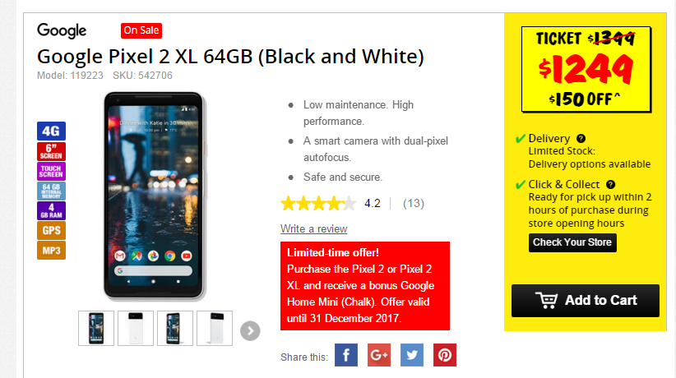Share product on Pinterest

click(x=444, y=355)
